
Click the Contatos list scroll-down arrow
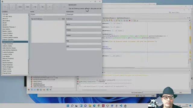[29, 74]
